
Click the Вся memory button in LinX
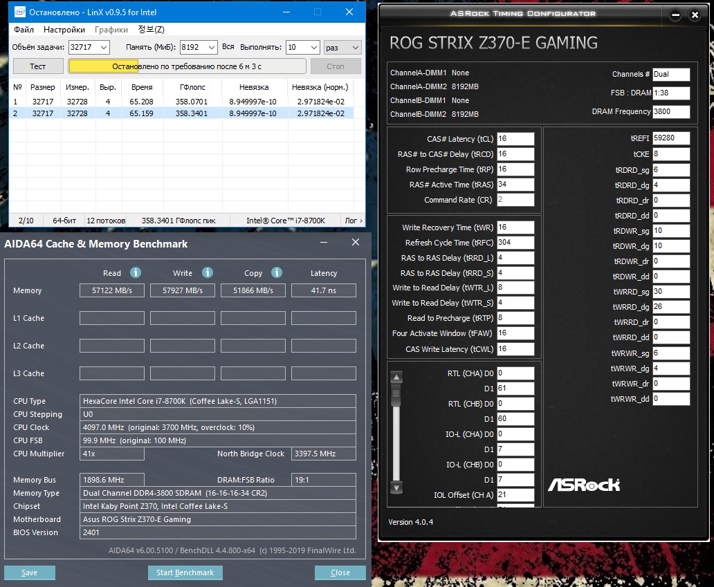point(228,47)
